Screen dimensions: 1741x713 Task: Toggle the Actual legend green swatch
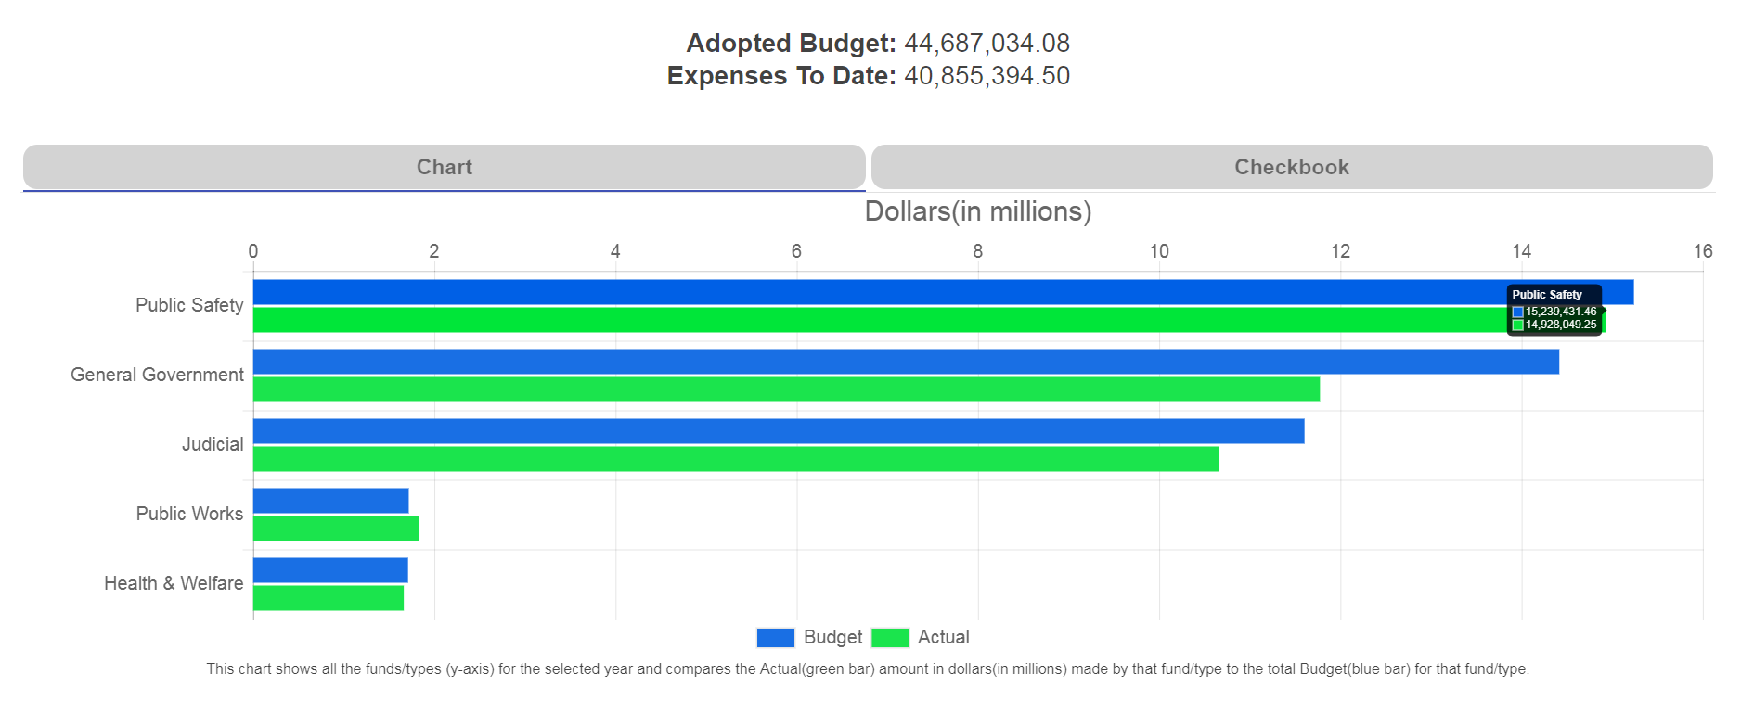(890, 638)
